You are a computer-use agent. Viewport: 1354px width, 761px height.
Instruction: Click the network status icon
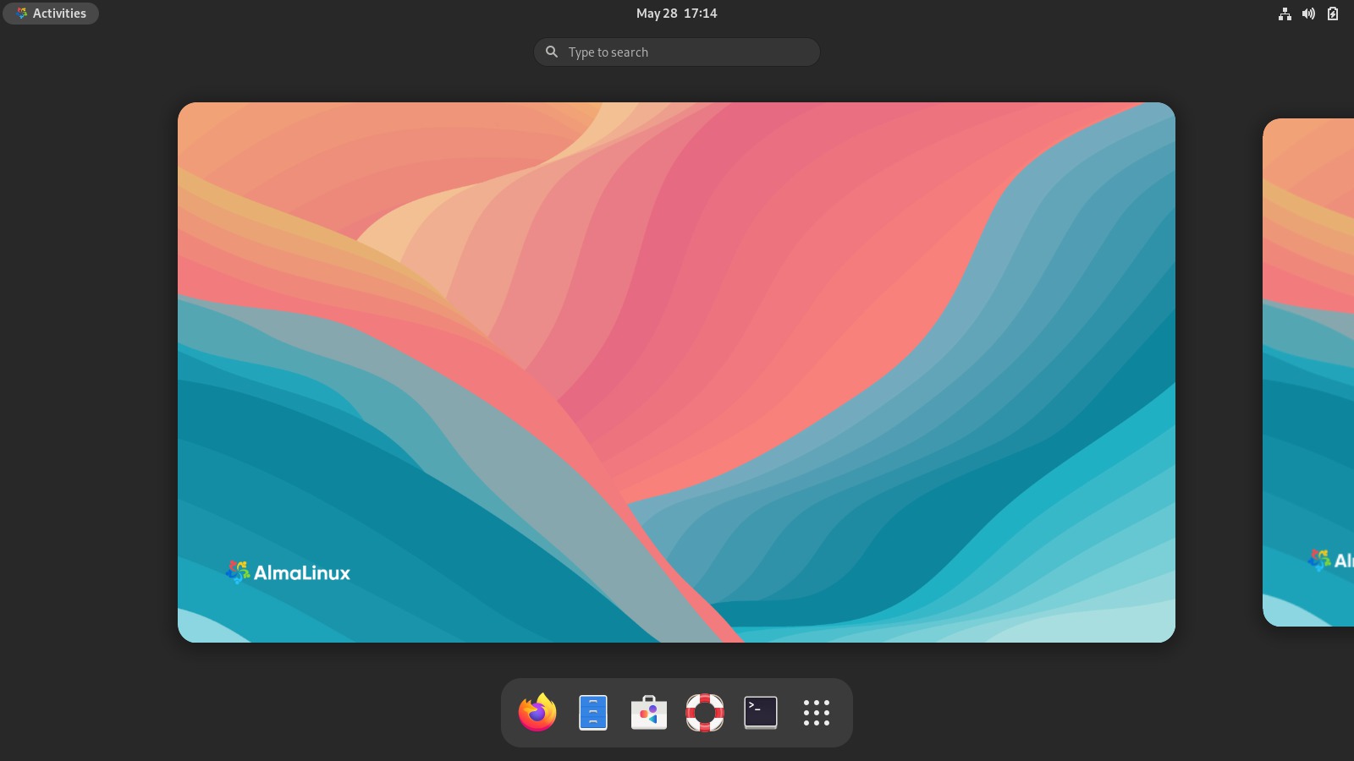[x=1285, y=14]
